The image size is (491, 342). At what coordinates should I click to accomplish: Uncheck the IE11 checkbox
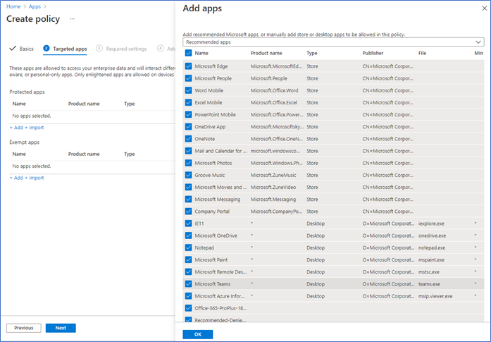pyautogui.click(x=188, y=224)
